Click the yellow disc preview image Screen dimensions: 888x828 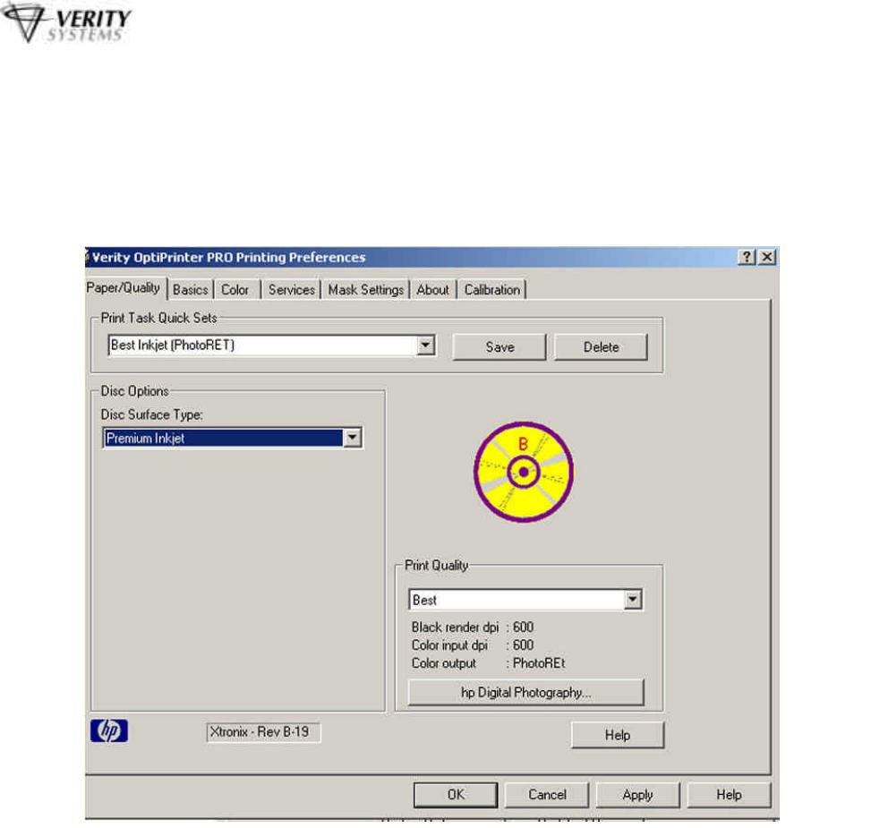[x=524, y=472]
